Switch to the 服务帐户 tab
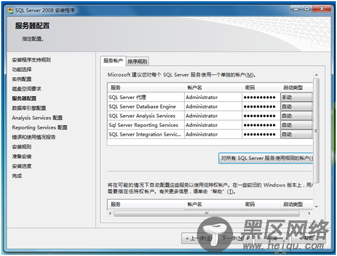 [x=113, y=61]
